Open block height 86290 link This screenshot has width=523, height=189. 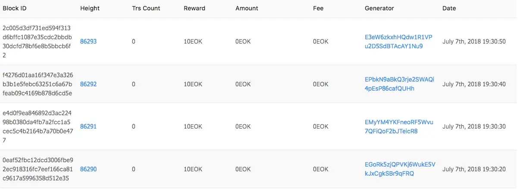pyautogui.click(x=88, y=169)
